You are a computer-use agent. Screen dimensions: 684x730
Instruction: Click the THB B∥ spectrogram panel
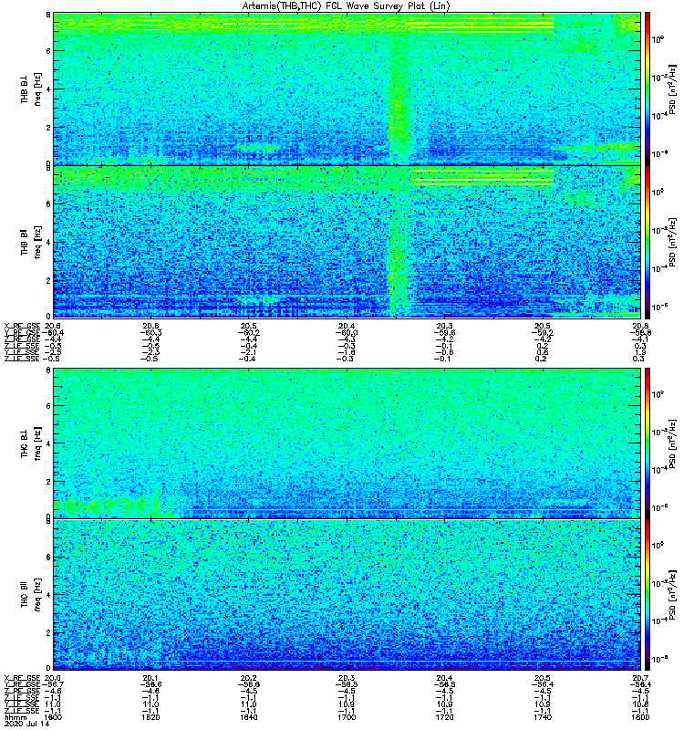(347, 242)
